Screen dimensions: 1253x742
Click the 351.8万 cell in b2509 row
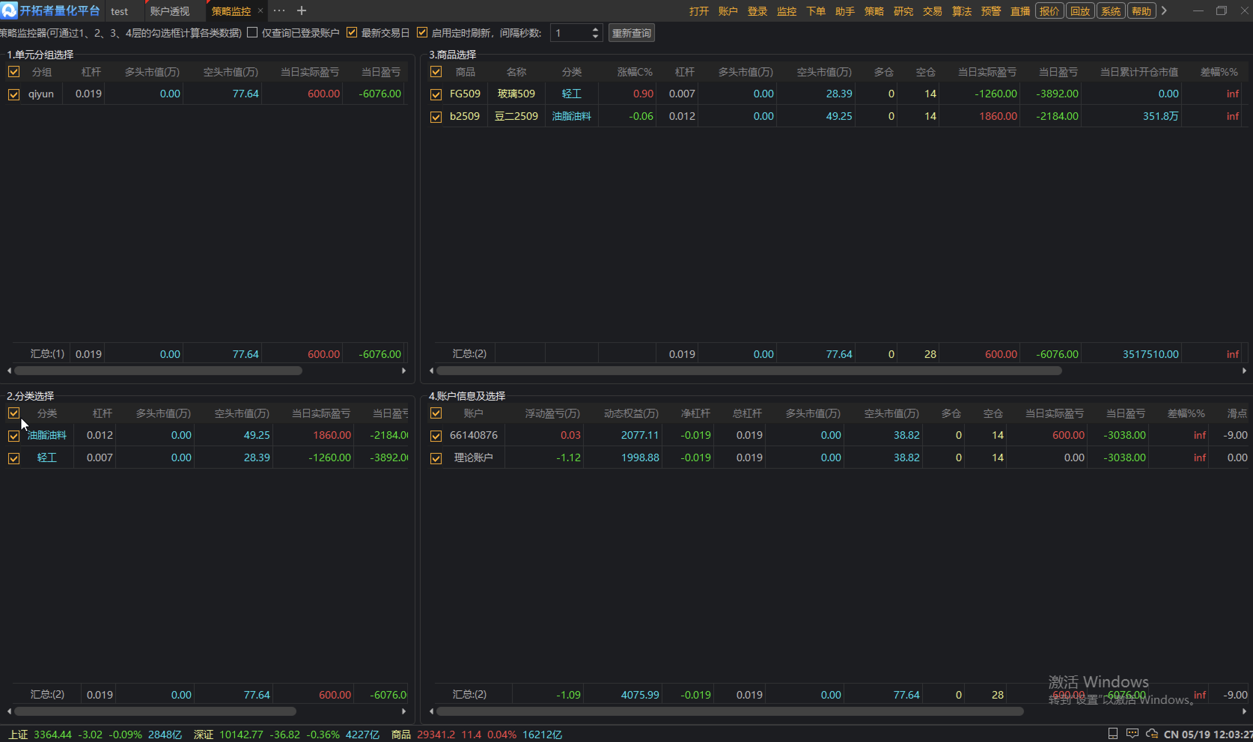click(1160, 116)
